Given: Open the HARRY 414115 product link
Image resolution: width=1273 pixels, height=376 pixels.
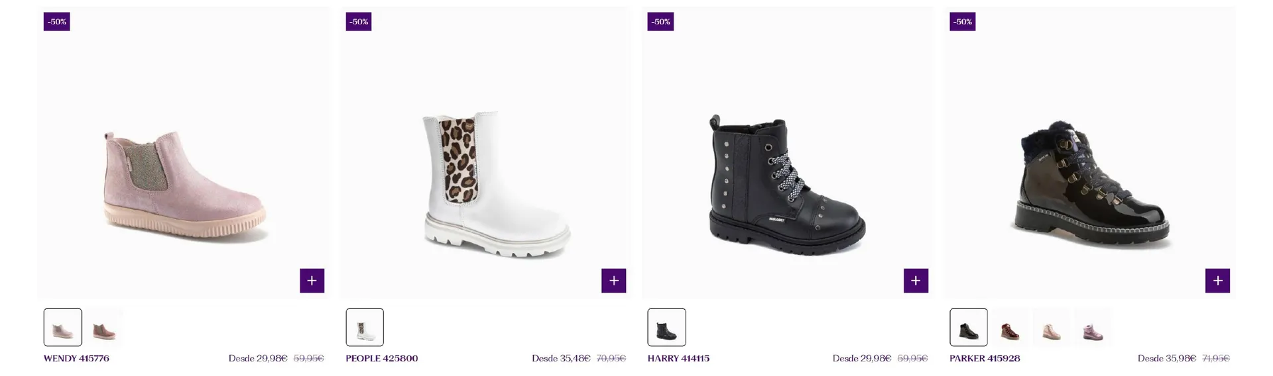Looking at the screenshot, I should pos(678,358).
